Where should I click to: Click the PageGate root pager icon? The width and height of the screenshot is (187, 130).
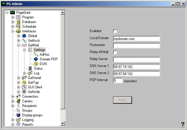(13, 13)
